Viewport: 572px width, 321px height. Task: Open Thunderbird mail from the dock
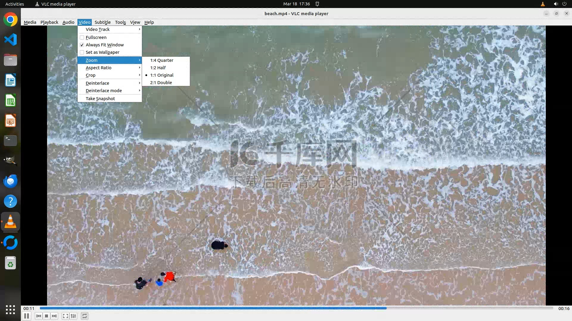[x=10, y=181]
